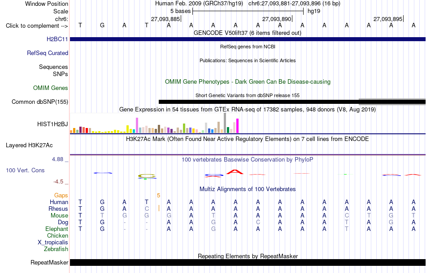This screenshot has width=426, height=273.
Task: Click 'Short Genetic Variants from dbSNP' title
Action: [248, 95]
